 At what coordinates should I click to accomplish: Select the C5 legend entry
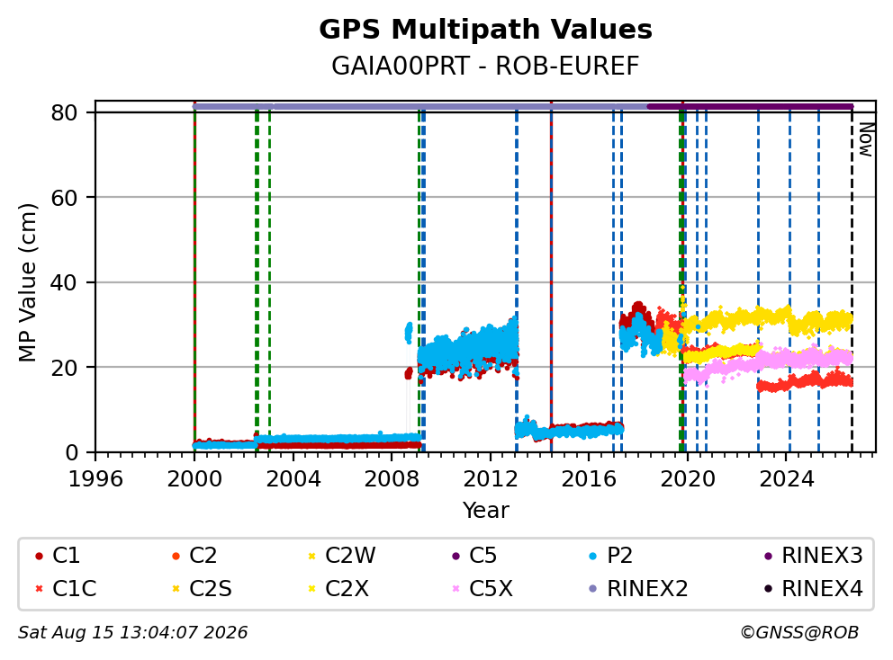(474, 556)
